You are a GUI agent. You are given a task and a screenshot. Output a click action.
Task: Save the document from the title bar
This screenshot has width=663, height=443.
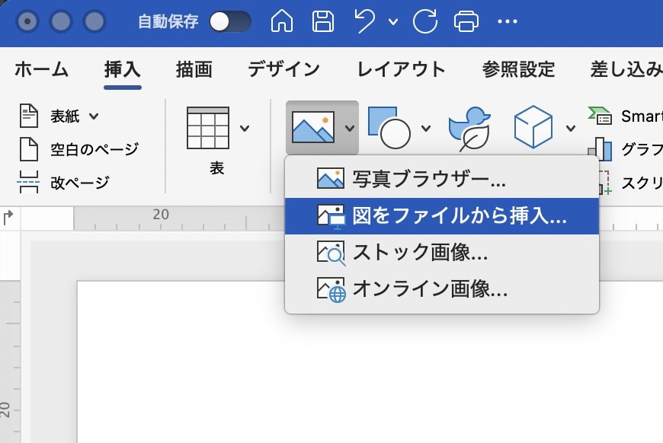click(322, 21)
